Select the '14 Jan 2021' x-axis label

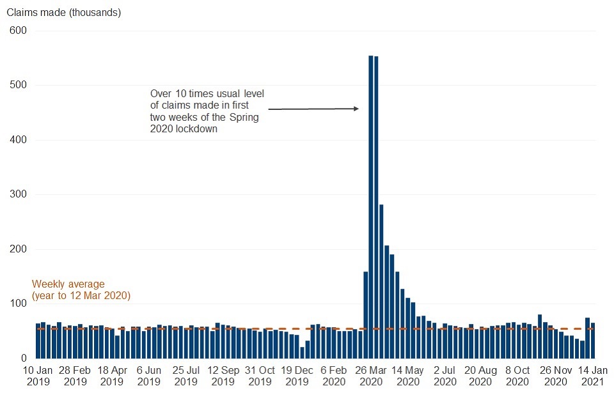pyautogui.click(x=593, y=376)
